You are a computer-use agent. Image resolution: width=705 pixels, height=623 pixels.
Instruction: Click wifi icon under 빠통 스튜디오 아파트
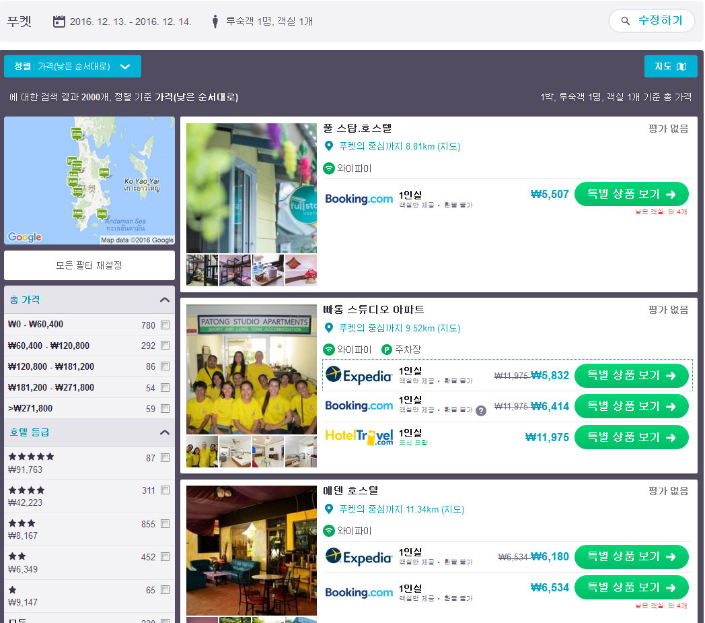click(329, 350)
